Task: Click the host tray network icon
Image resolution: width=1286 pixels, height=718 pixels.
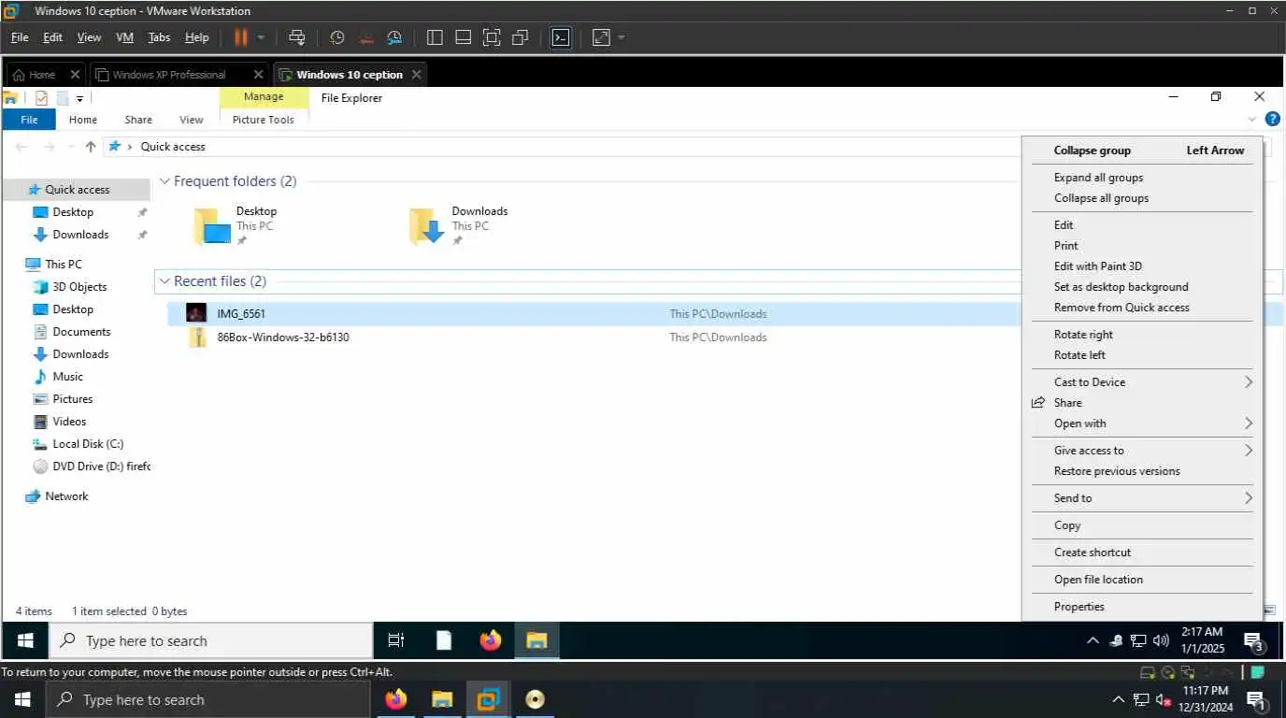Action: click(1141, 699)
